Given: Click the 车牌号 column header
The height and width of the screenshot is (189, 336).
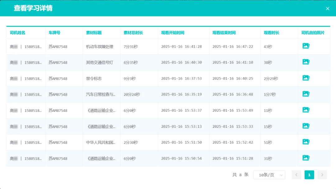Looking at the screenshot, I should 54,33.
